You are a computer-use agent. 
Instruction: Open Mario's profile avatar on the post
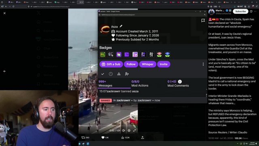click(211, 12)
